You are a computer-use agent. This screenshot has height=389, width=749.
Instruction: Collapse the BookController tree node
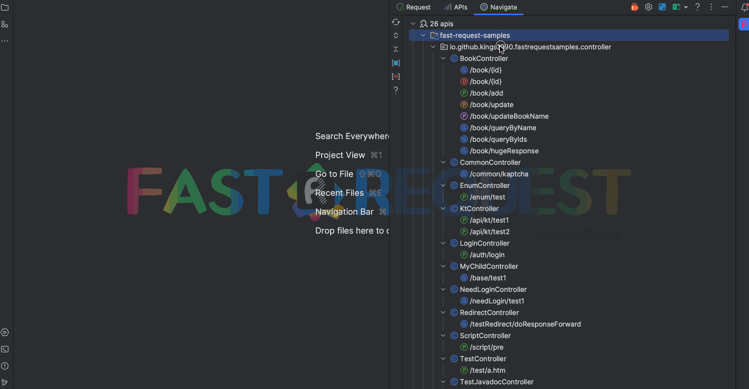click(443, 58)
